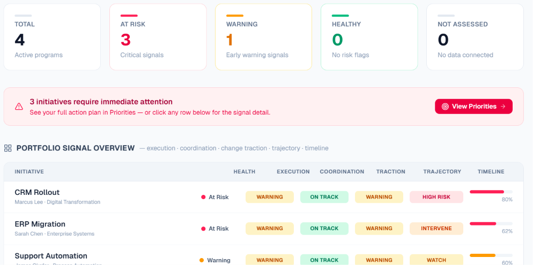Click the red status dot for CRM Rollout
The image size is (533, 265).
(x=203, y=197)
